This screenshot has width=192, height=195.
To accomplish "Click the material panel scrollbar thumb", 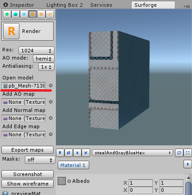I will 188,188.
